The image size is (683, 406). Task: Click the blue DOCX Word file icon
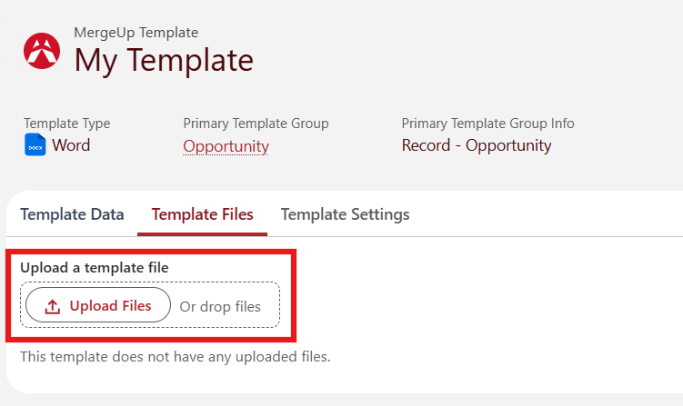pyautogui.click(x=35, y=145)
